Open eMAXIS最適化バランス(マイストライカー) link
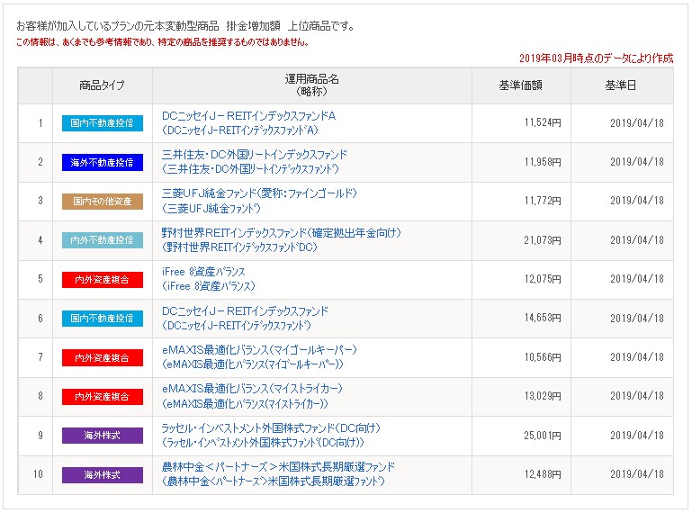692x513 pixels. 252,389
